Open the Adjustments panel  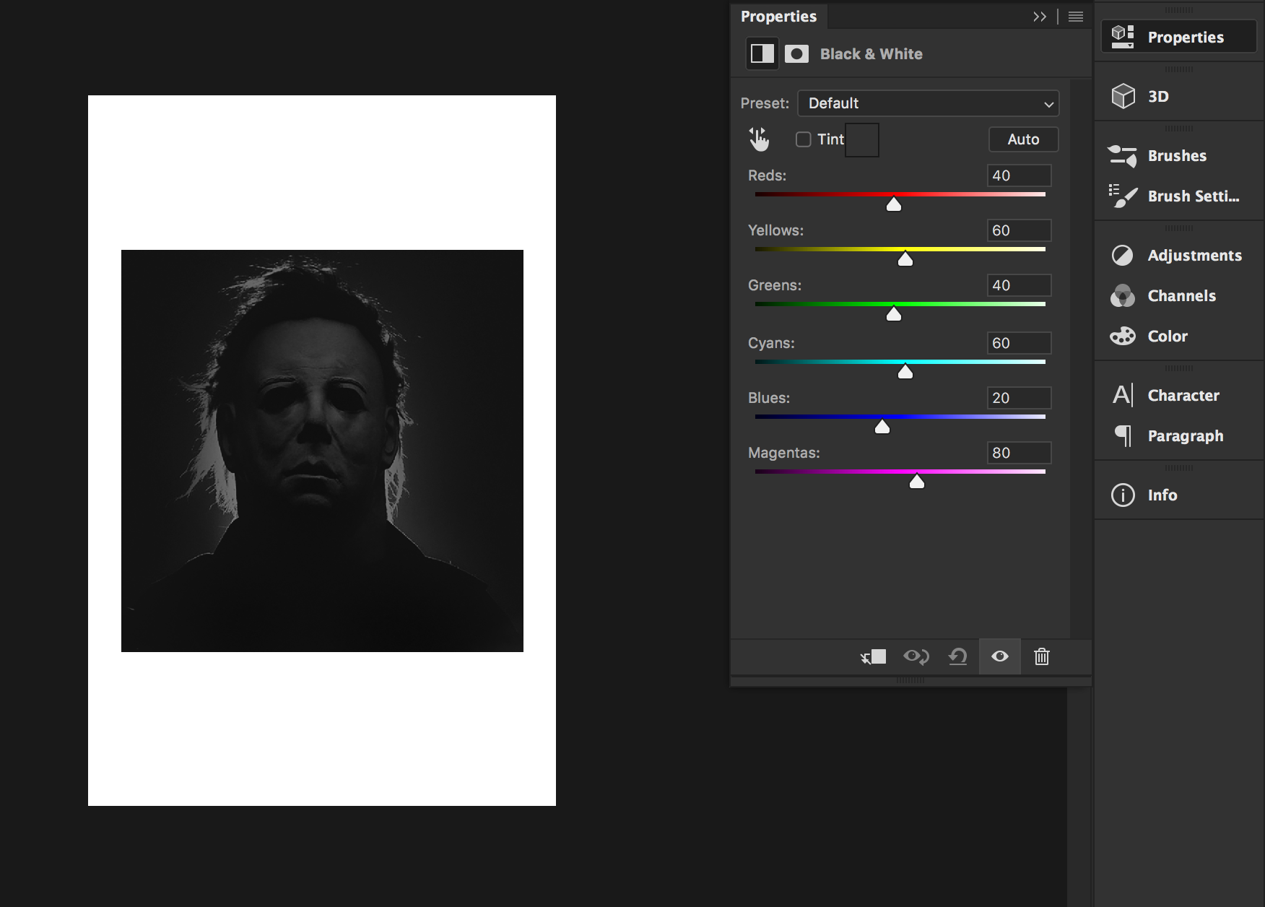(x=1178, y=255)
